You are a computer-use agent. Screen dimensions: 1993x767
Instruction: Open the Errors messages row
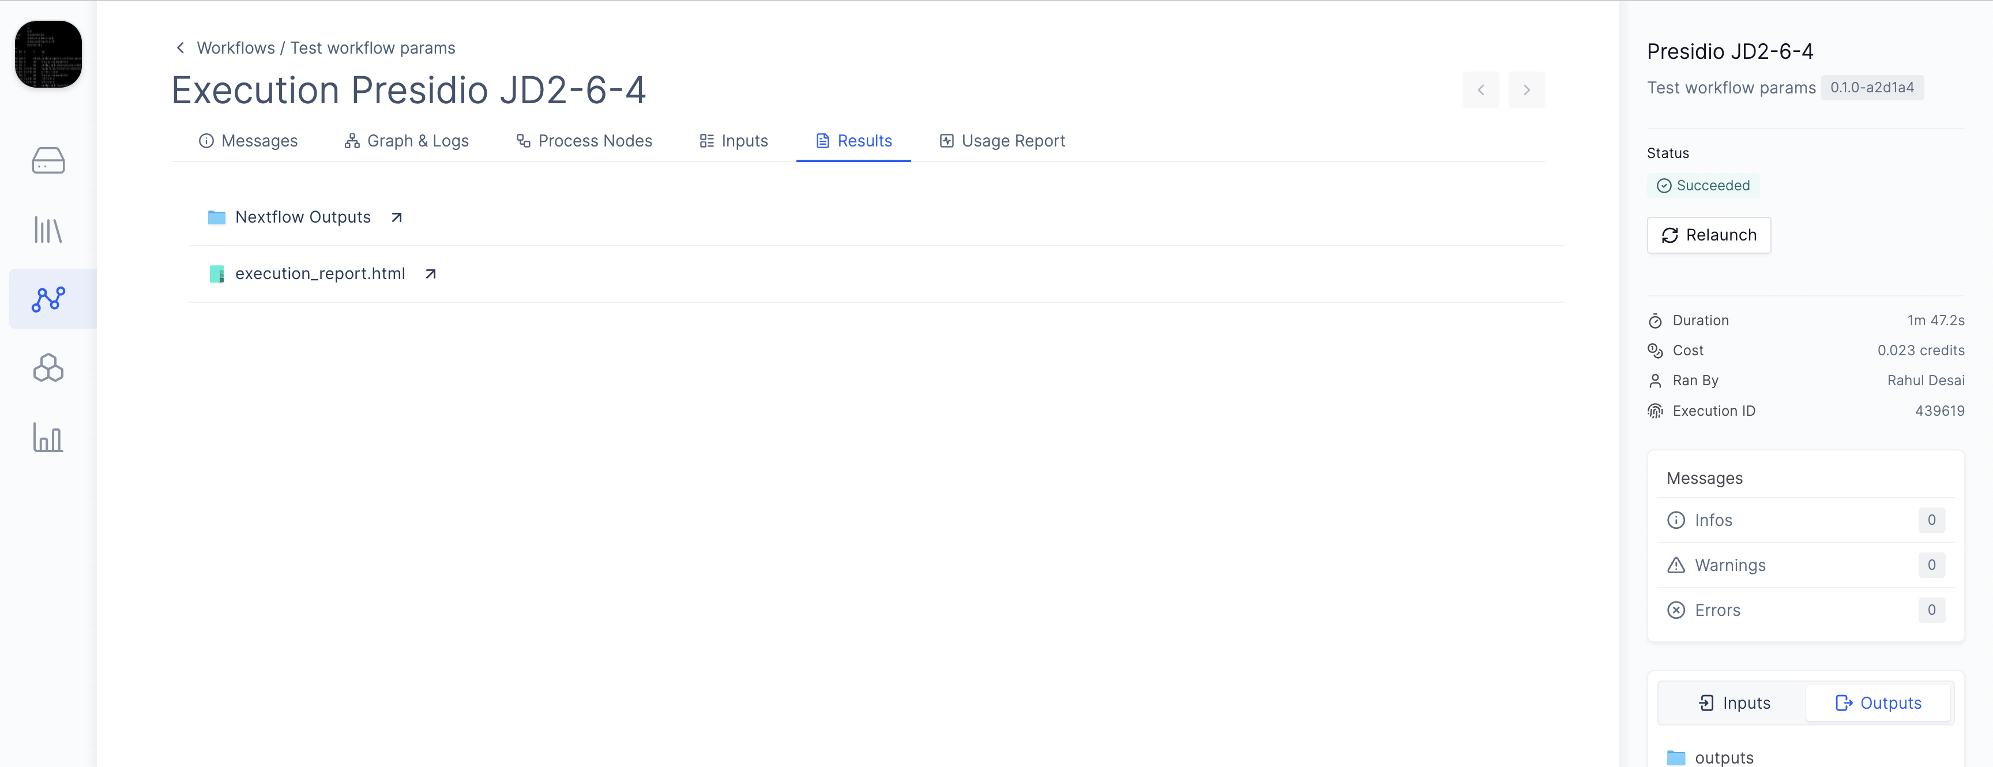click(x=1805, y=610)
